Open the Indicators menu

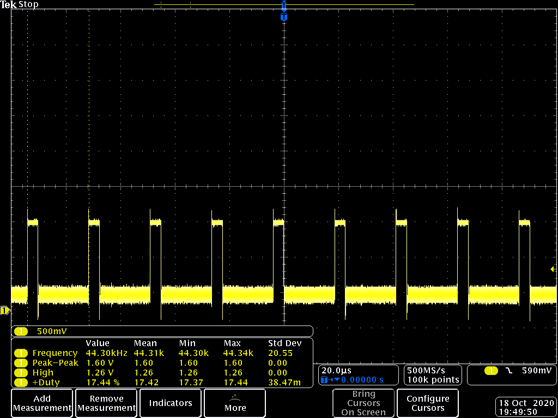click(x=171, y=403)
